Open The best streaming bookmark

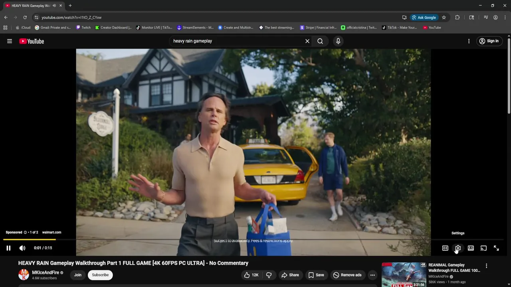click(277, 28)
